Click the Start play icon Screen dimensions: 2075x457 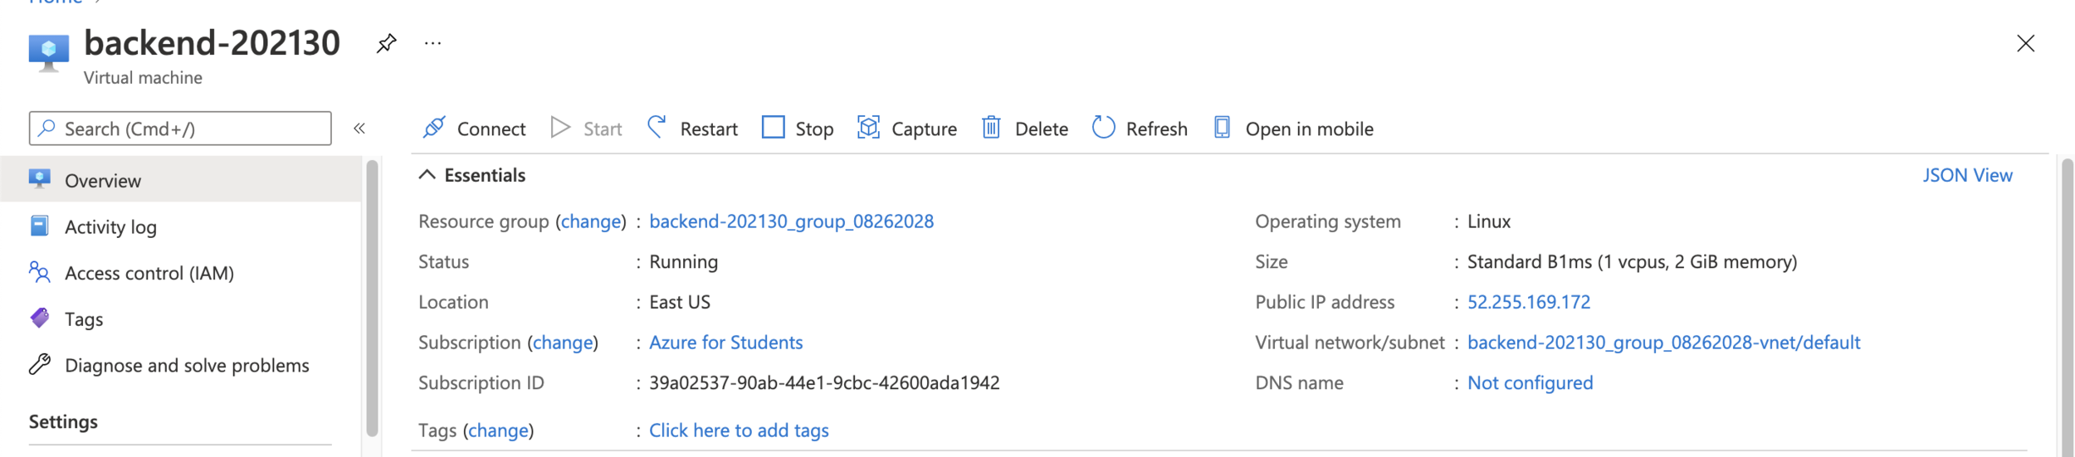[560, 128]
